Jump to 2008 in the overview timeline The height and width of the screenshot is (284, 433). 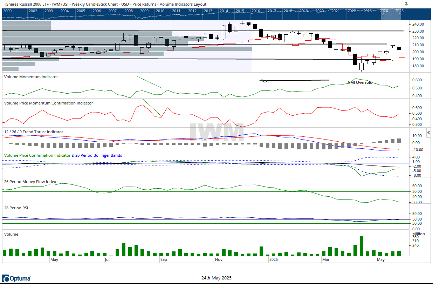click(x=129, y=11)
